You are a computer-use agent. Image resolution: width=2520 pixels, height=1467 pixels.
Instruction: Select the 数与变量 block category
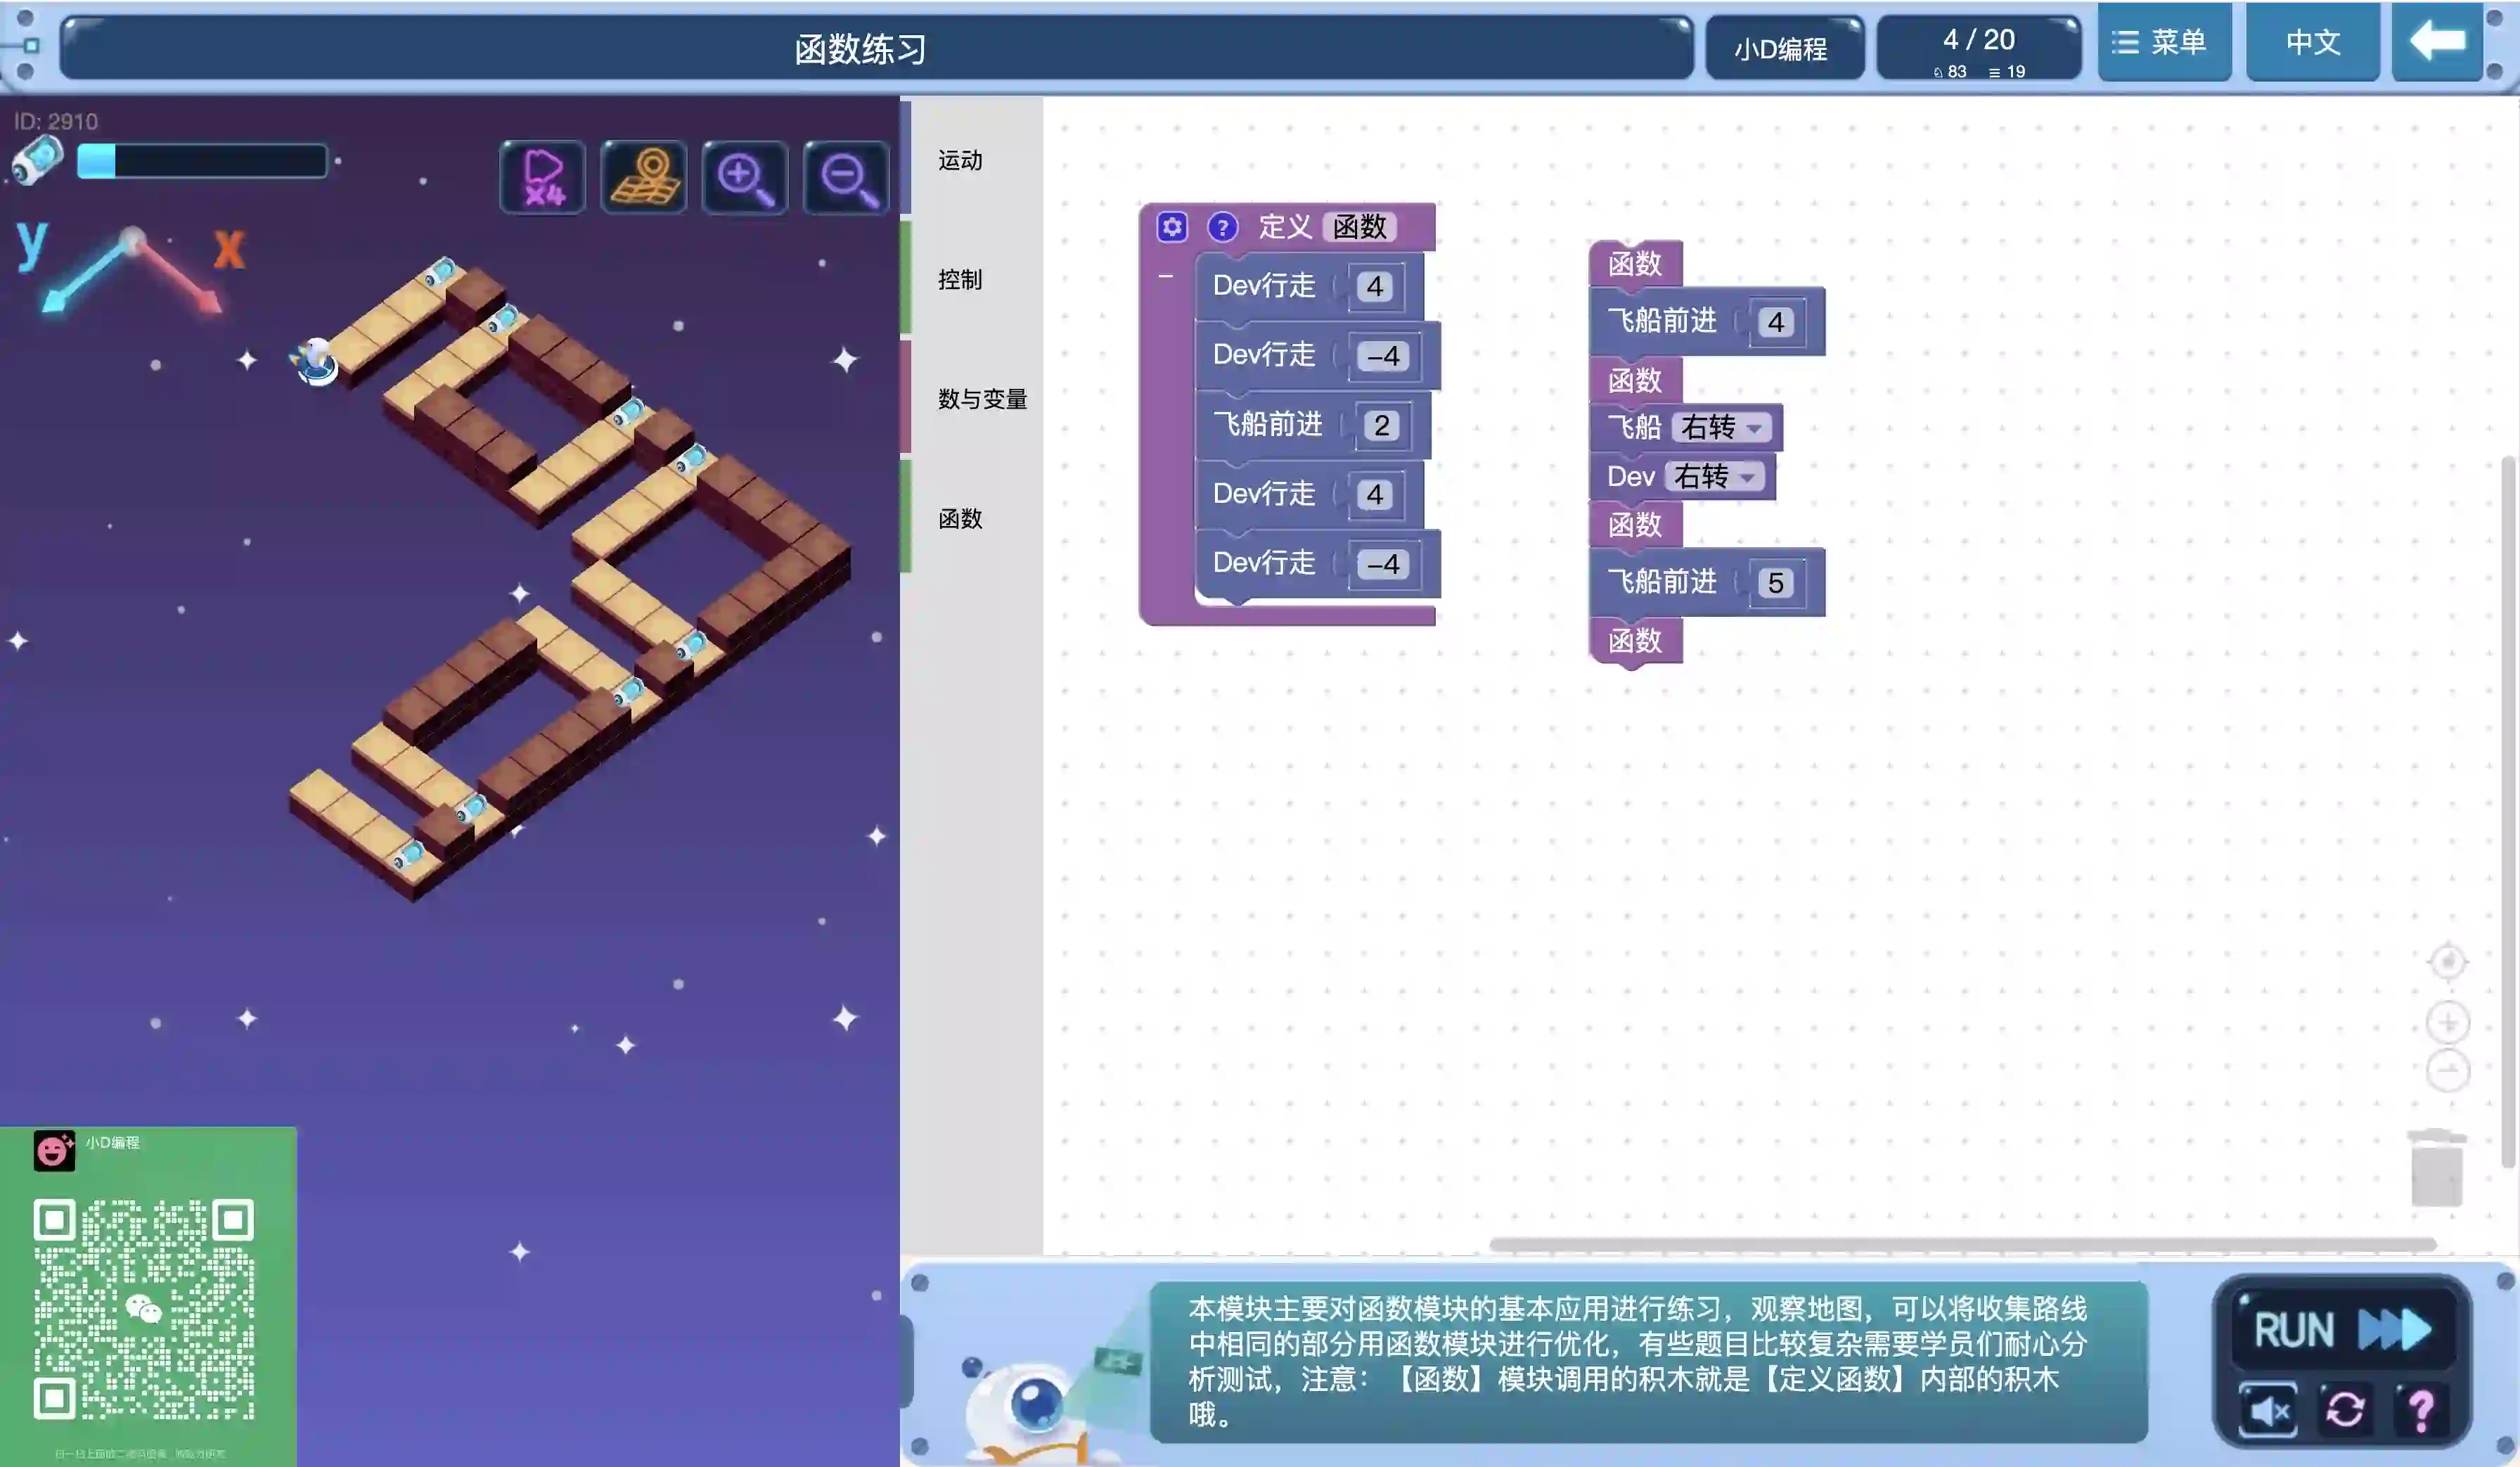981,399
